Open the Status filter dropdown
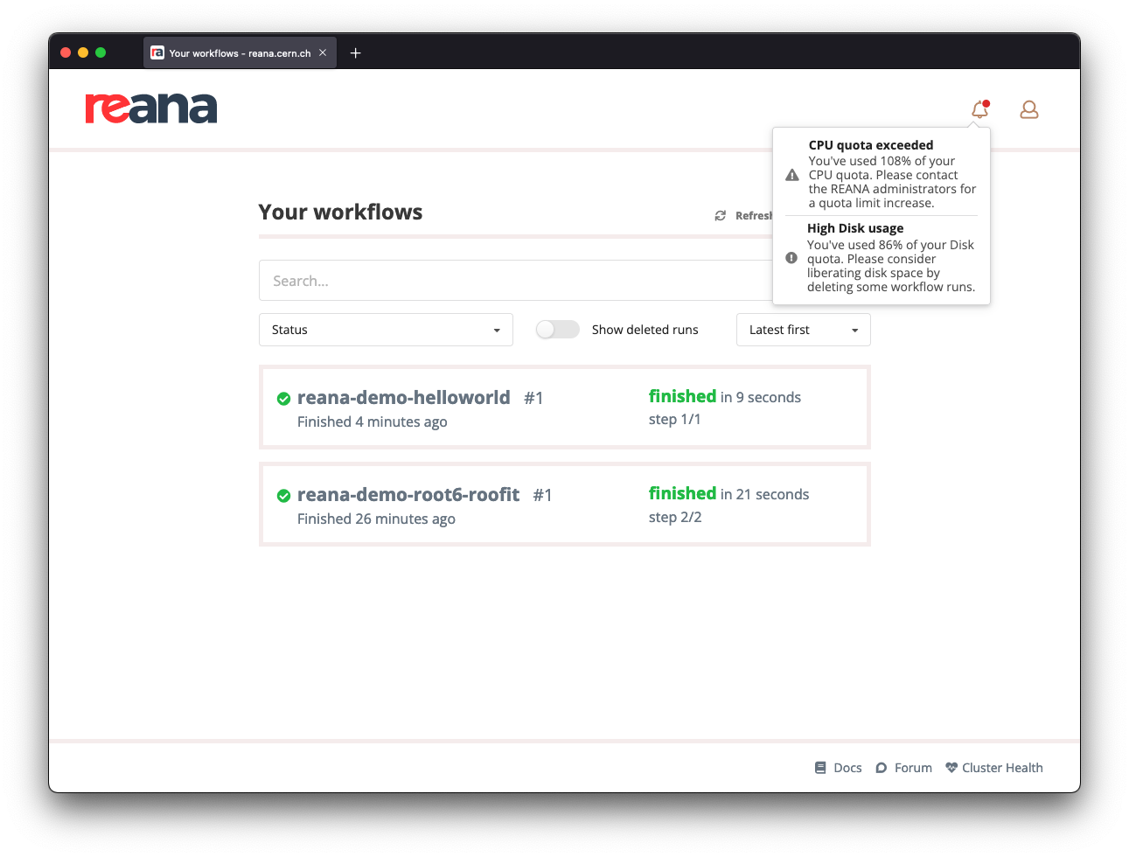The width and height of the screenshot is (1129, 857). 386,330
